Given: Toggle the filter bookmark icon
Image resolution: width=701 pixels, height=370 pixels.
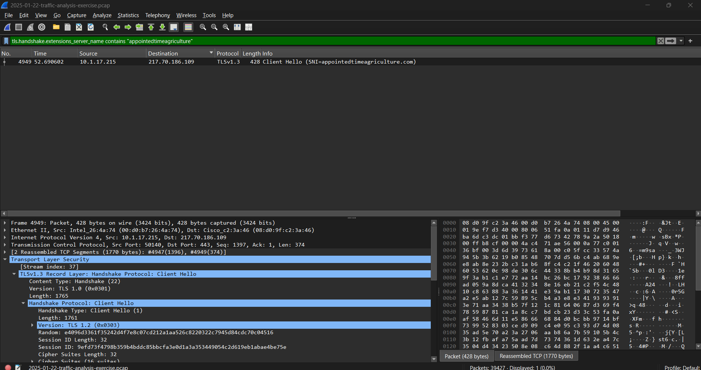Looking at the screenshot, I should tap(6, 41).
